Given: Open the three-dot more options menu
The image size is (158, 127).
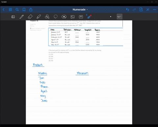Looking at the screenshot, I should 154,10.
